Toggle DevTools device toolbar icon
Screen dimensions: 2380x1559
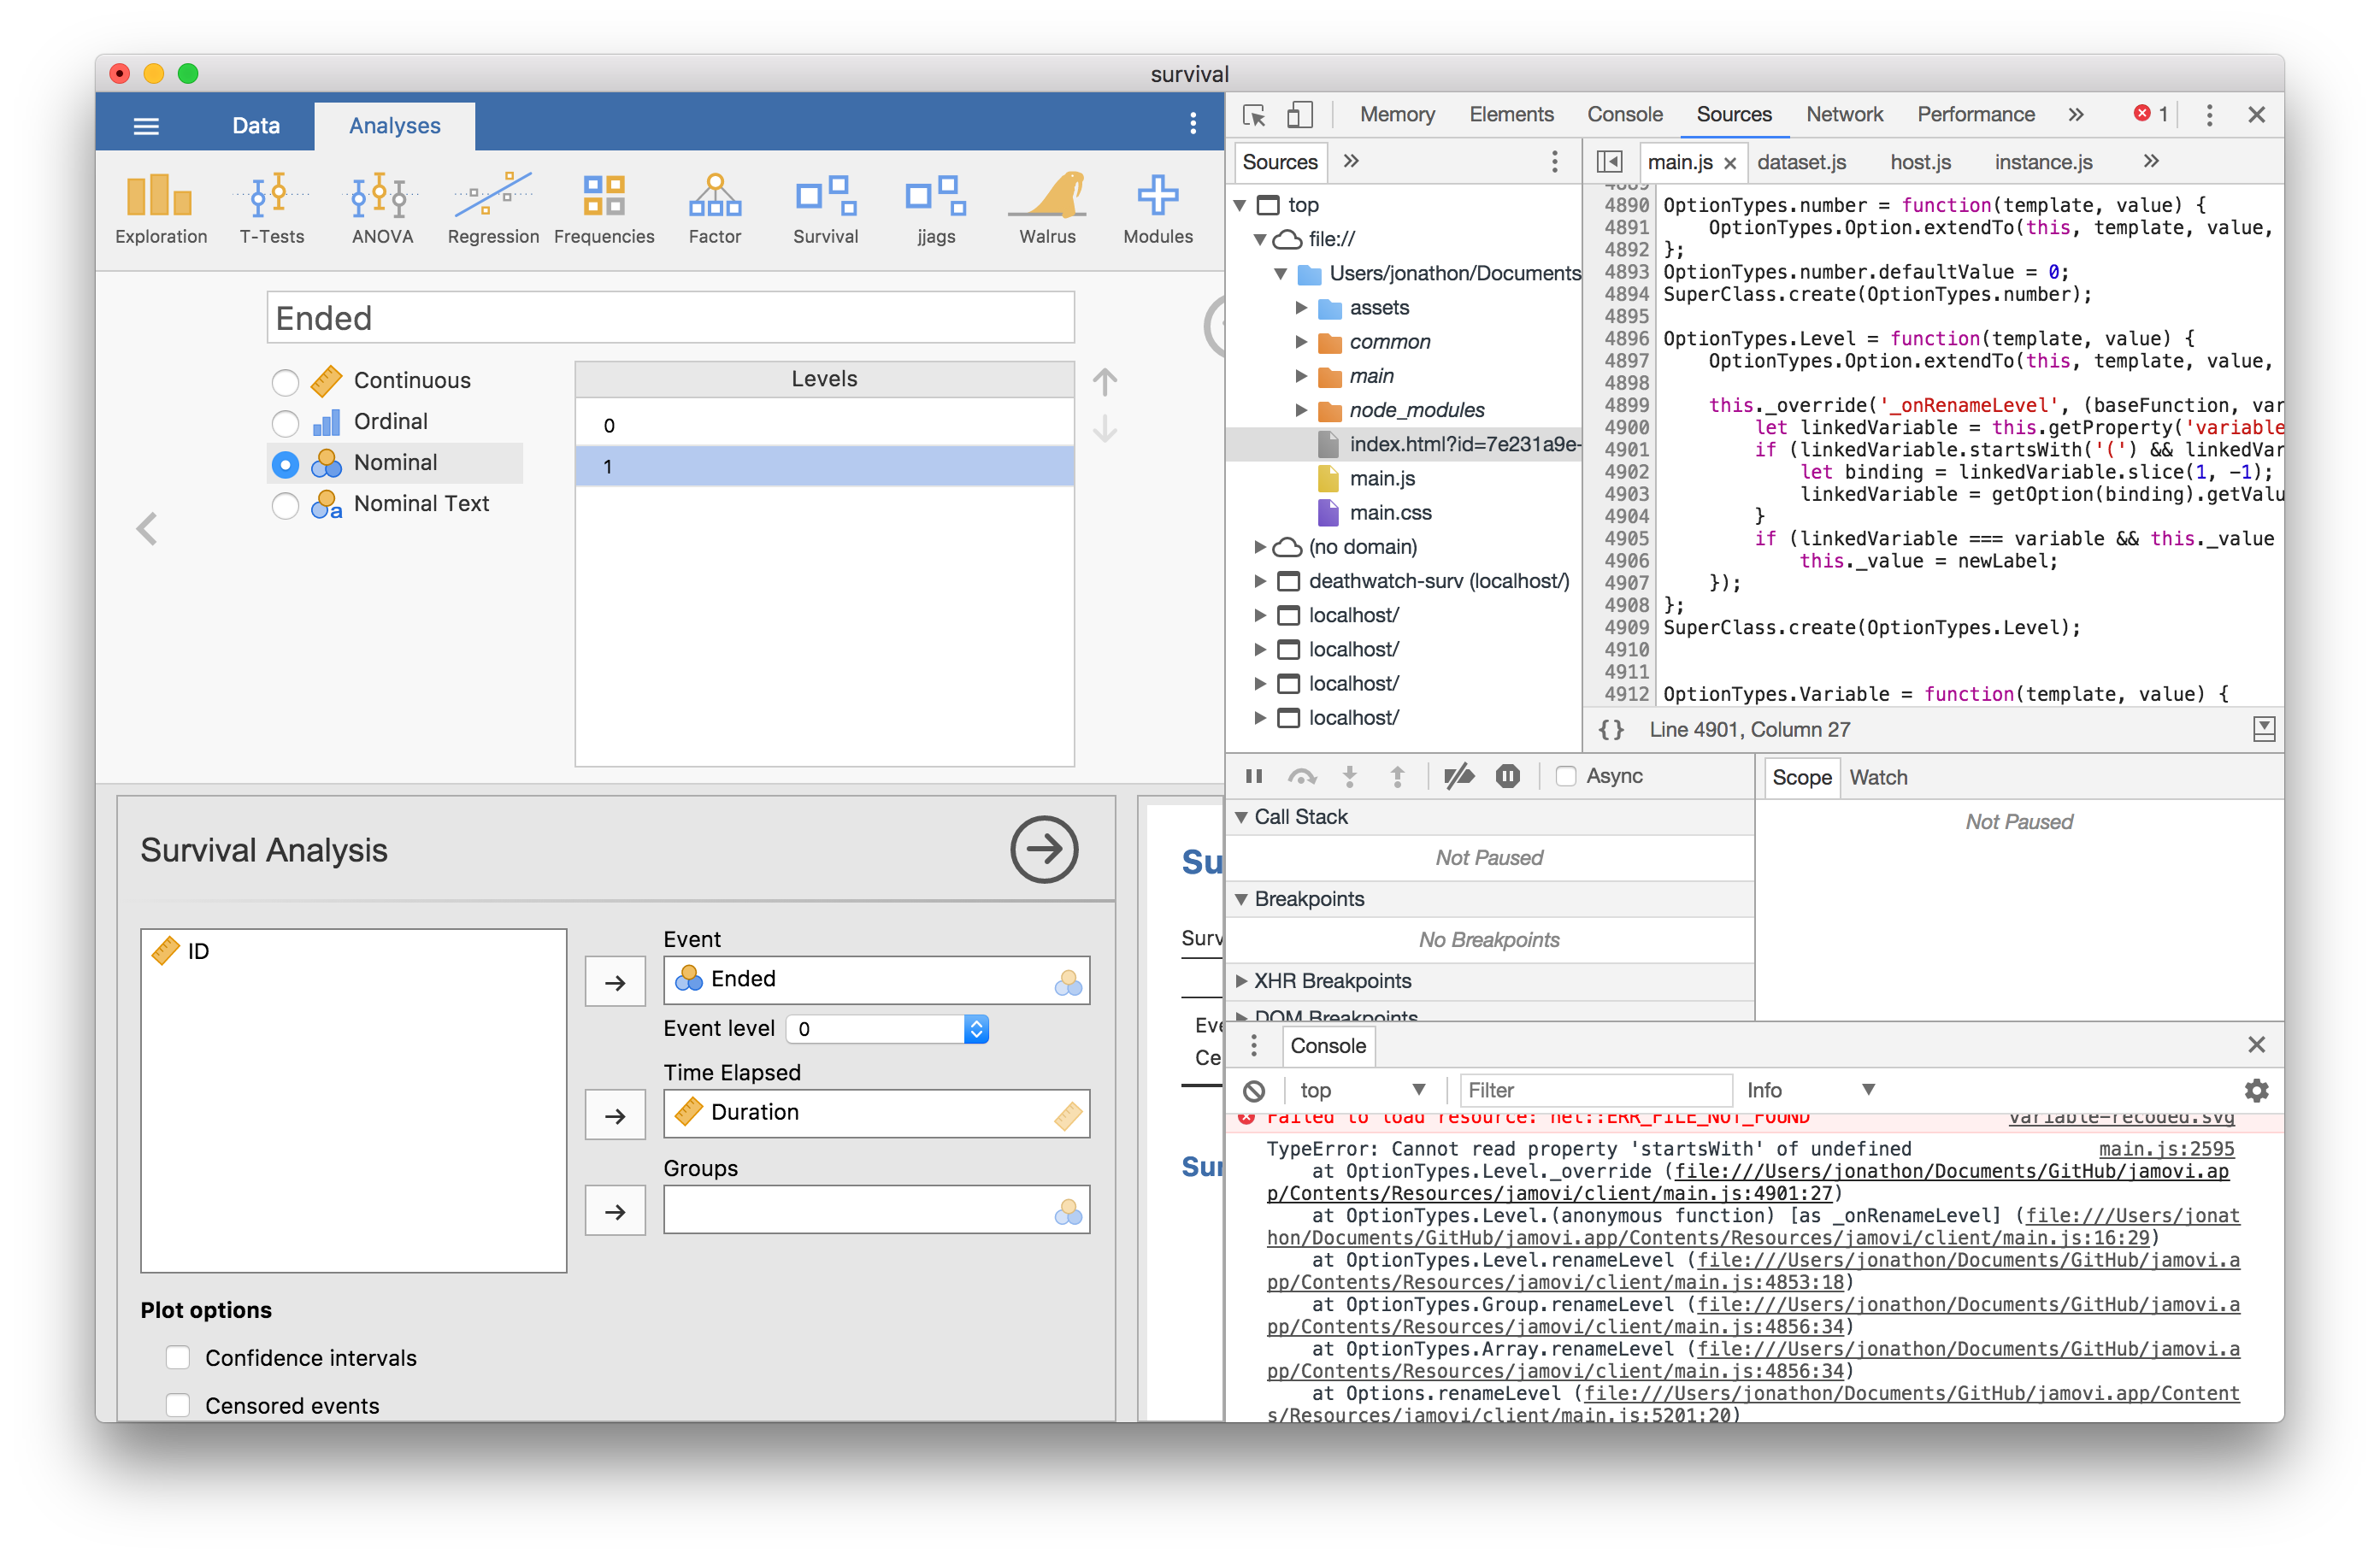[x=1299, y=115]
